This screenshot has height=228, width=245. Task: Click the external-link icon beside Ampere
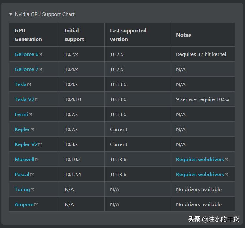point(36,205)
